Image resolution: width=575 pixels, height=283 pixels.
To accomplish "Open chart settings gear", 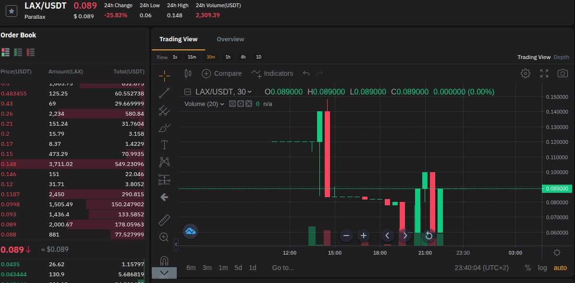I will [x=526, y=73].
